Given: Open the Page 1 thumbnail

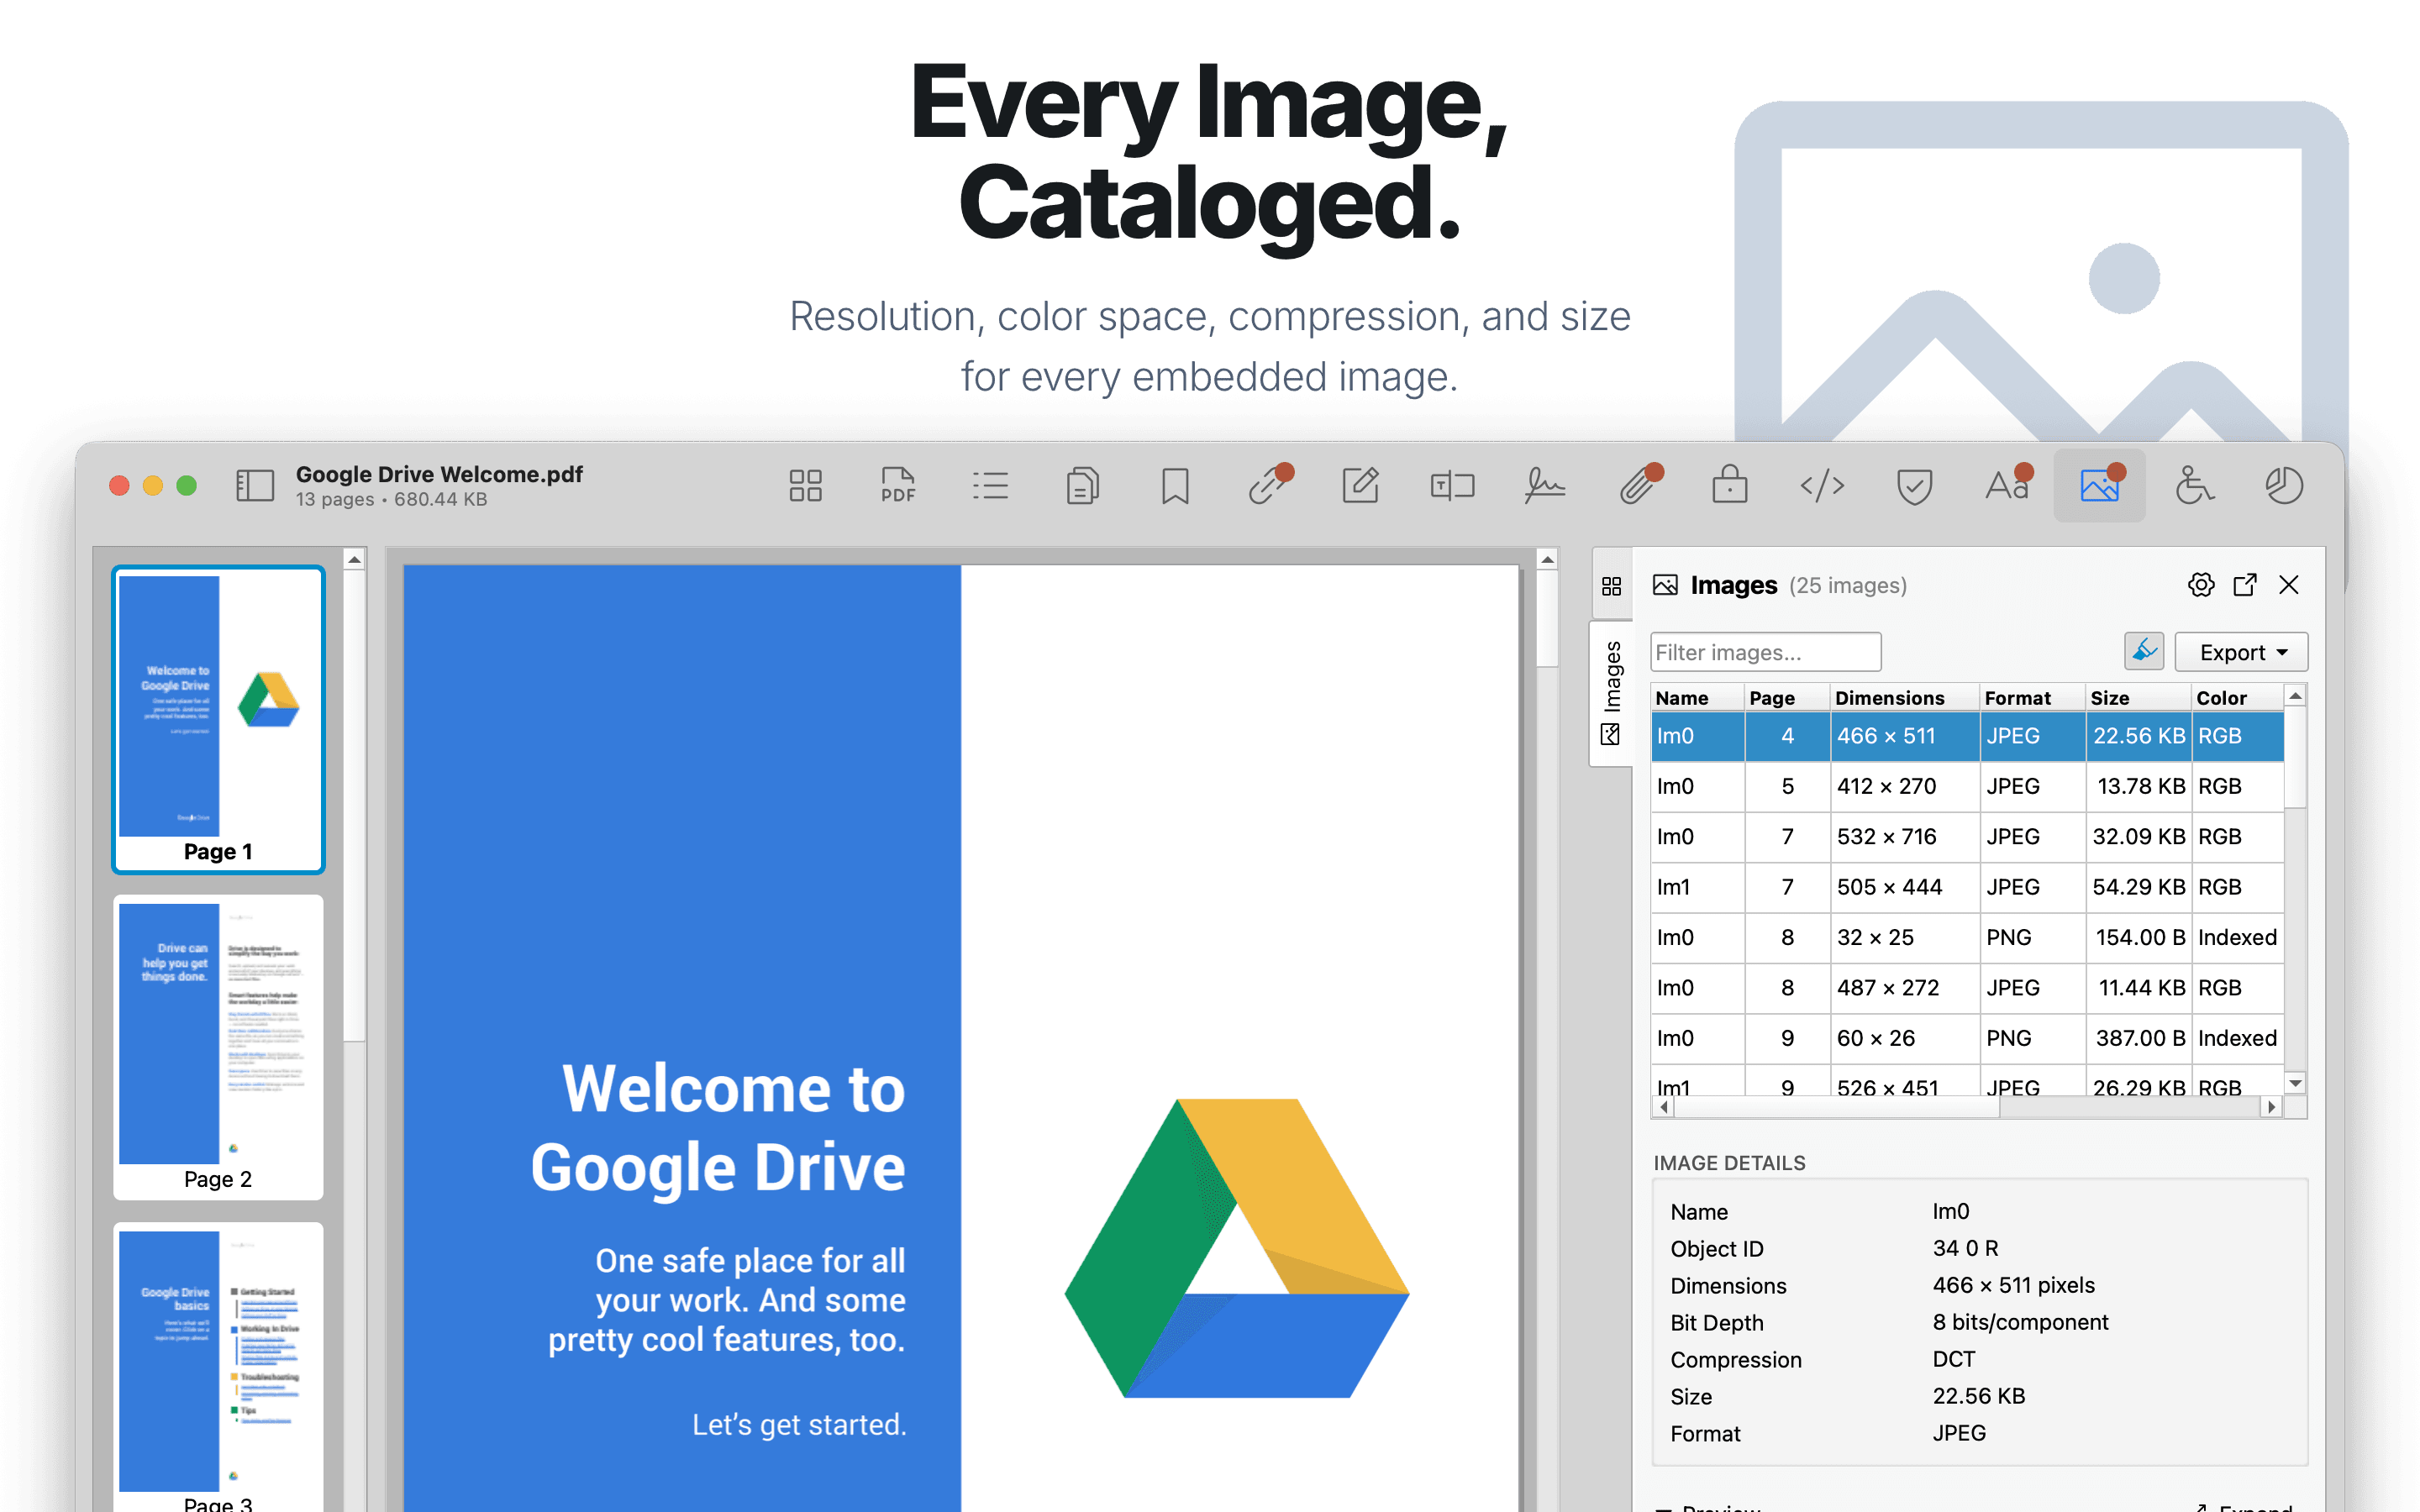Looking at the screenshot, I should click(x=218, y=719).
